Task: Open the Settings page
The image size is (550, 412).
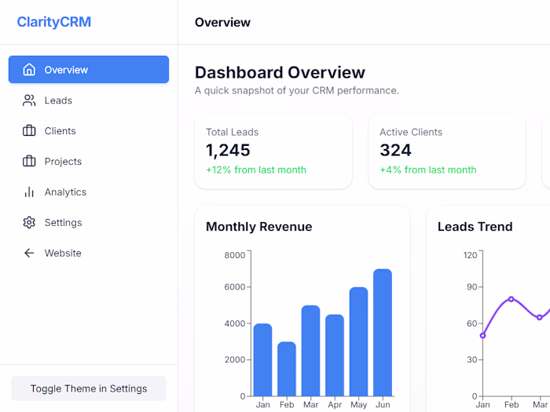Action: pos(89,222)
